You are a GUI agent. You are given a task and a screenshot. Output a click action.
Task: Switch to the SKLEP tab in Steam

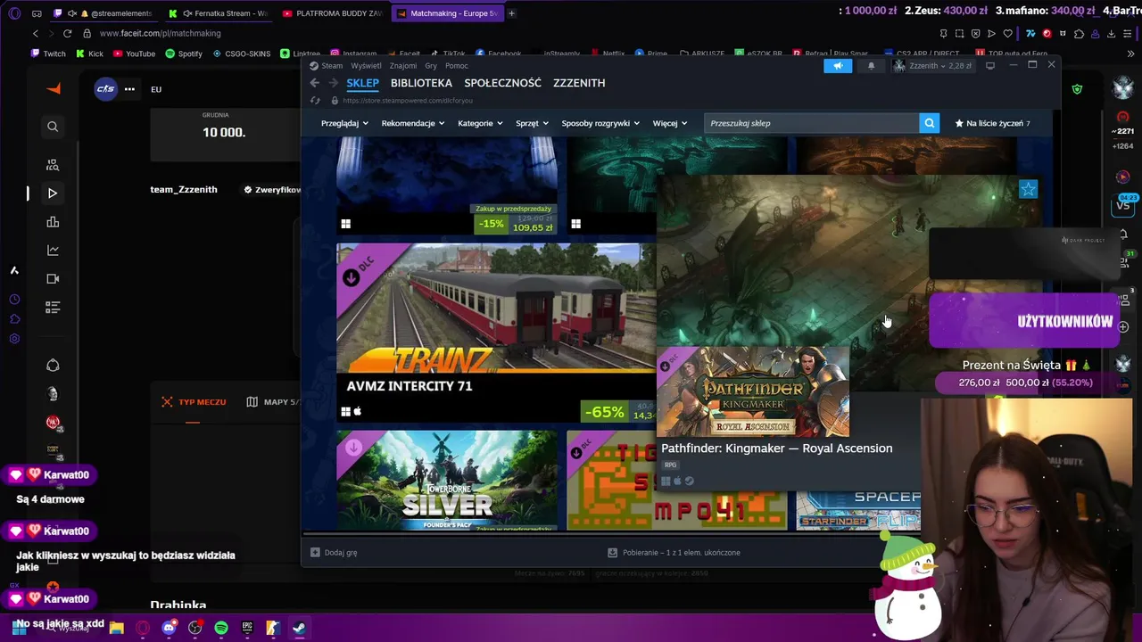[362, 83]
